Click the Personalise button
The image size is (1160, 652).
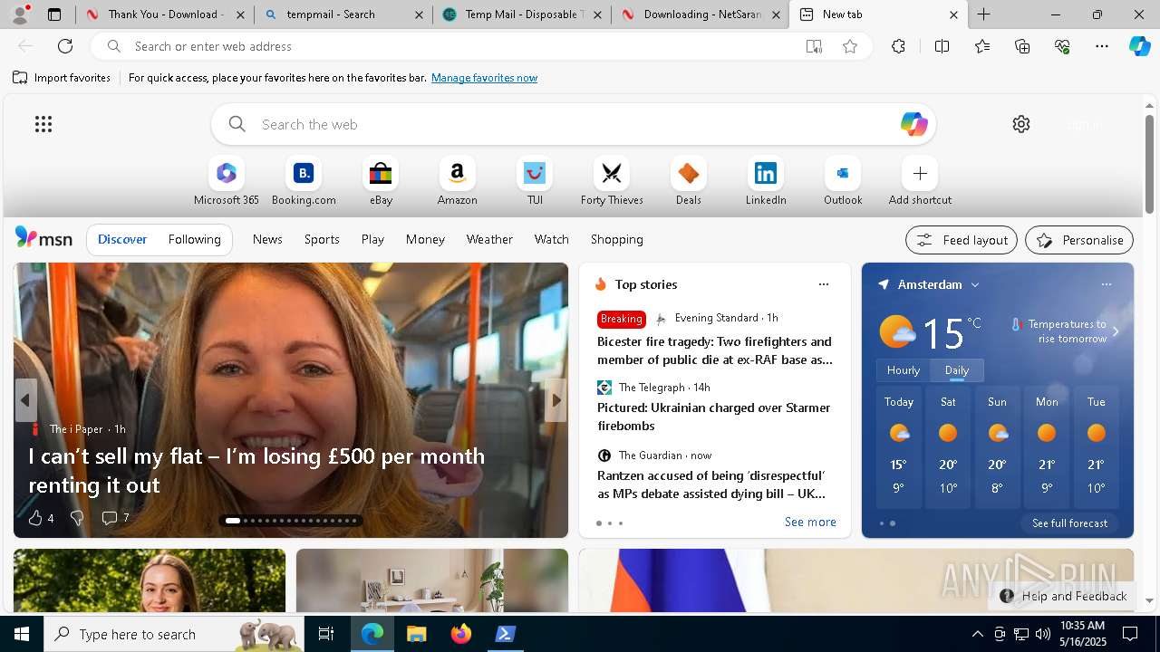point(1079,240)
